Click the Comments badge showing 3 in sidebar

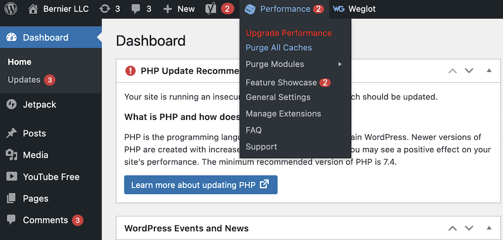click(x=77, y=220)
